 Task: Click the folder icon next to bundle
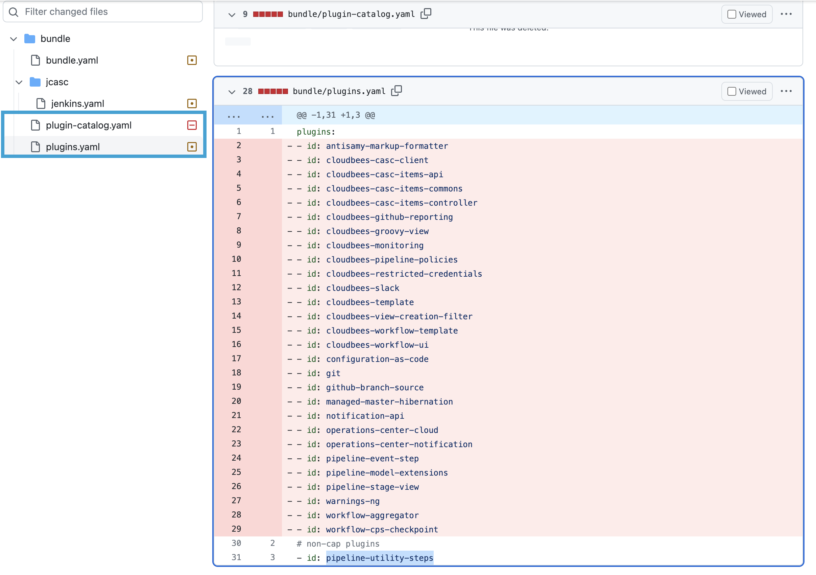pos(29,39)
